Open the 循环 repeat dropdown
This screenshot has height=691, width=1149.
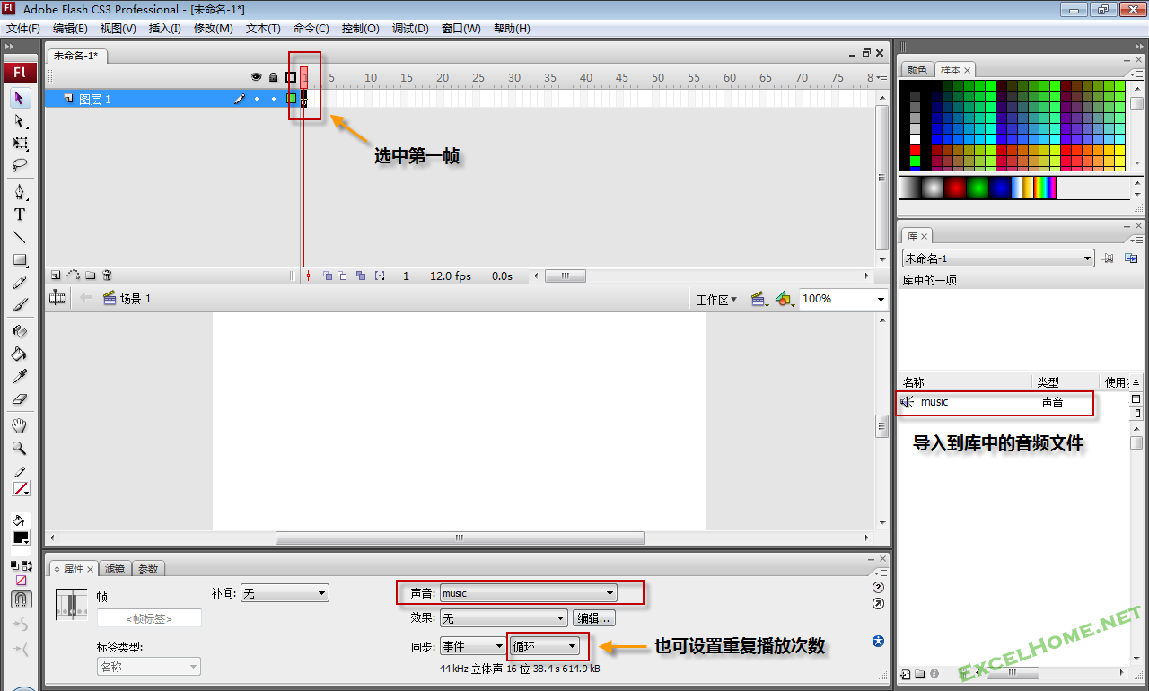(x=544, y=646)
